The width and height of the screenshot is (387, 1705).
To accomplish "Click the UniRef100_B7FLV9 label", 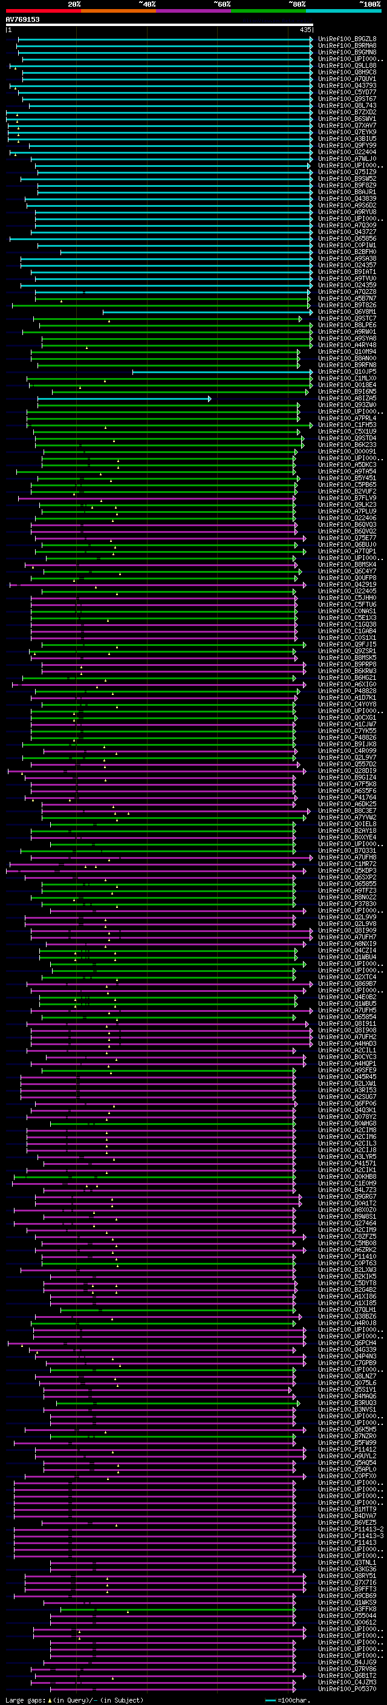I will (347, 498).
